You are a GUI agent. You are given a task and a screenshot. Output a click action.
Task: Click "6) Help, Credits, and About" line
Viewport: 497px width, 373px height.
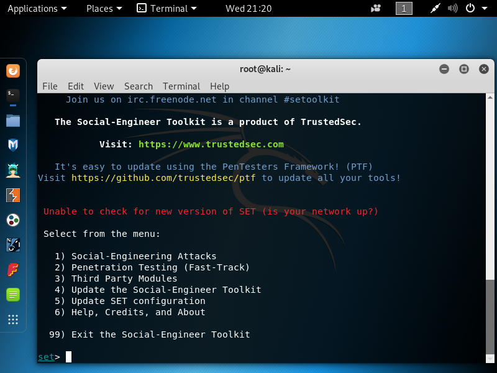coord(130,312)
